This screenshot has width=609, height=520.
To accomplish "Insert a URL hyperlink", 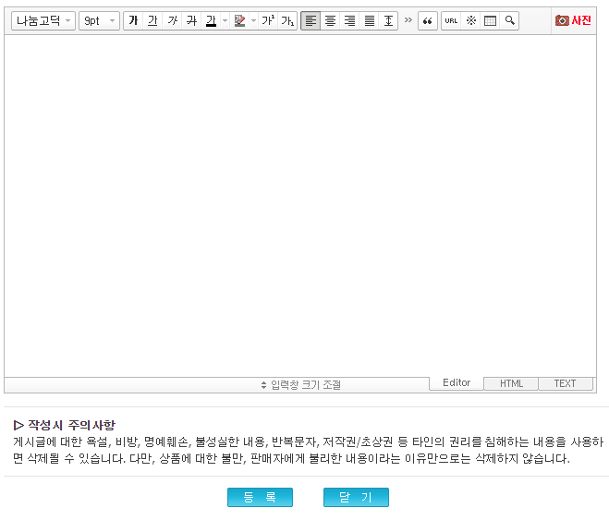I will point(451,20).
